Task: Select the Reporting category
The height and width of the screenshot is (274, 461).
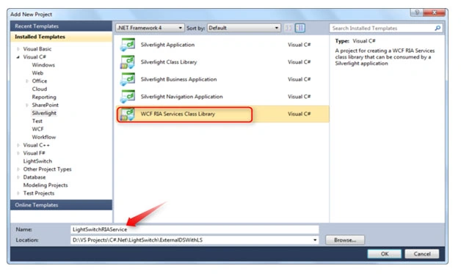Action: 44,97
